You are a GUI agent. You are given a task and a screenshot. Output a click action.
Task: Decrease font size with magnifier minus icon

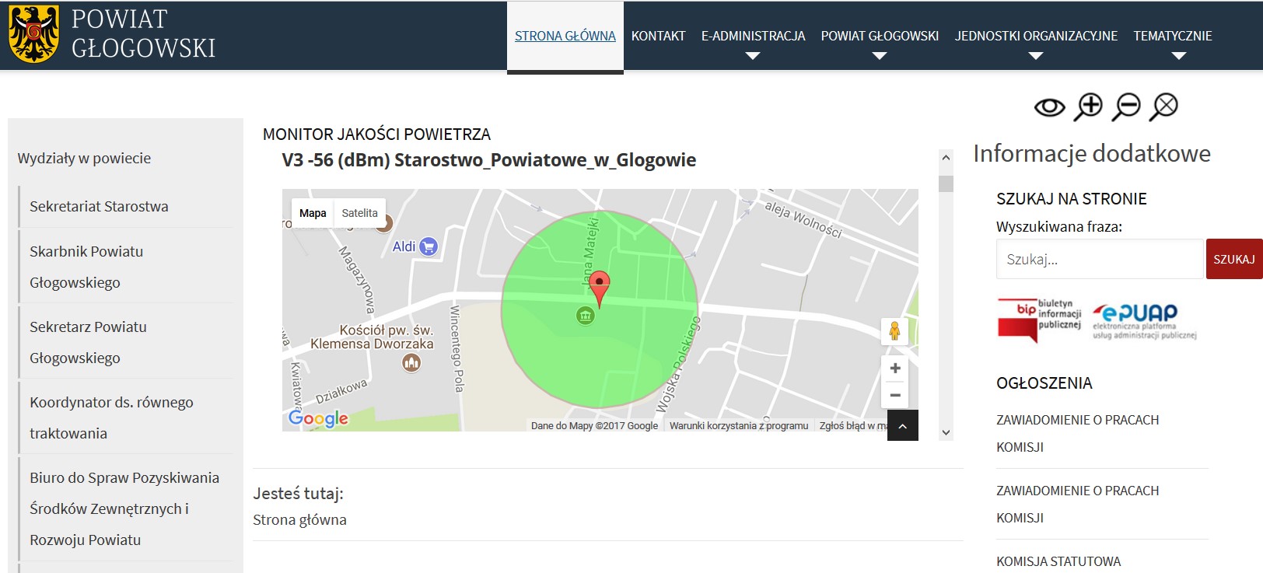(x=1125, y=107)
